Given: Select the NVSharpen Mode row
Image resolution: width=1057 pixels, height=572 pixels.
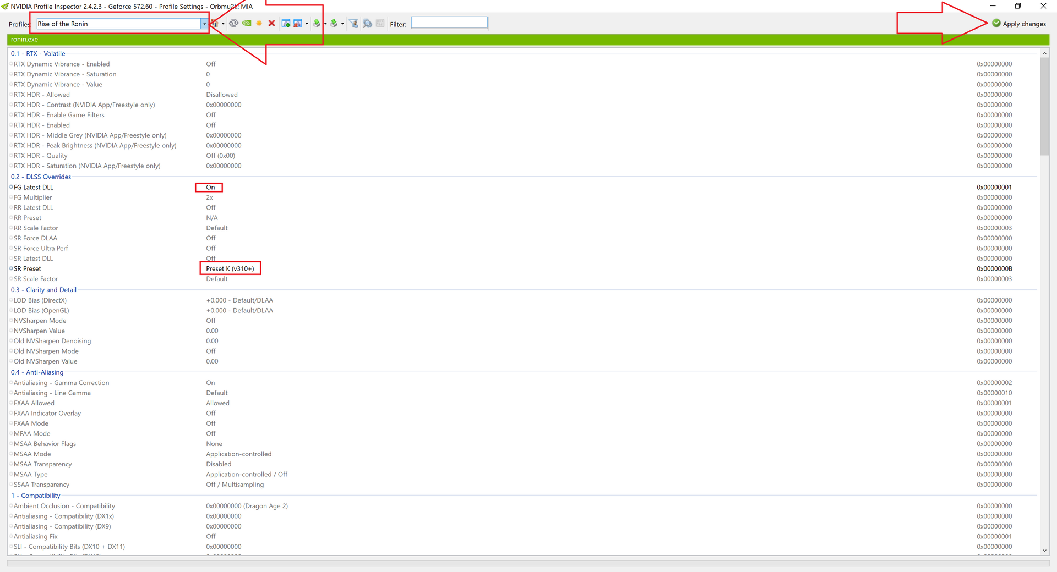Looking at the screenshot, I should point(523,321).
